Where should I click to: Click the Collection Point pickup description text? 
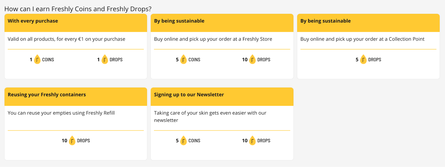click(362, 39)
